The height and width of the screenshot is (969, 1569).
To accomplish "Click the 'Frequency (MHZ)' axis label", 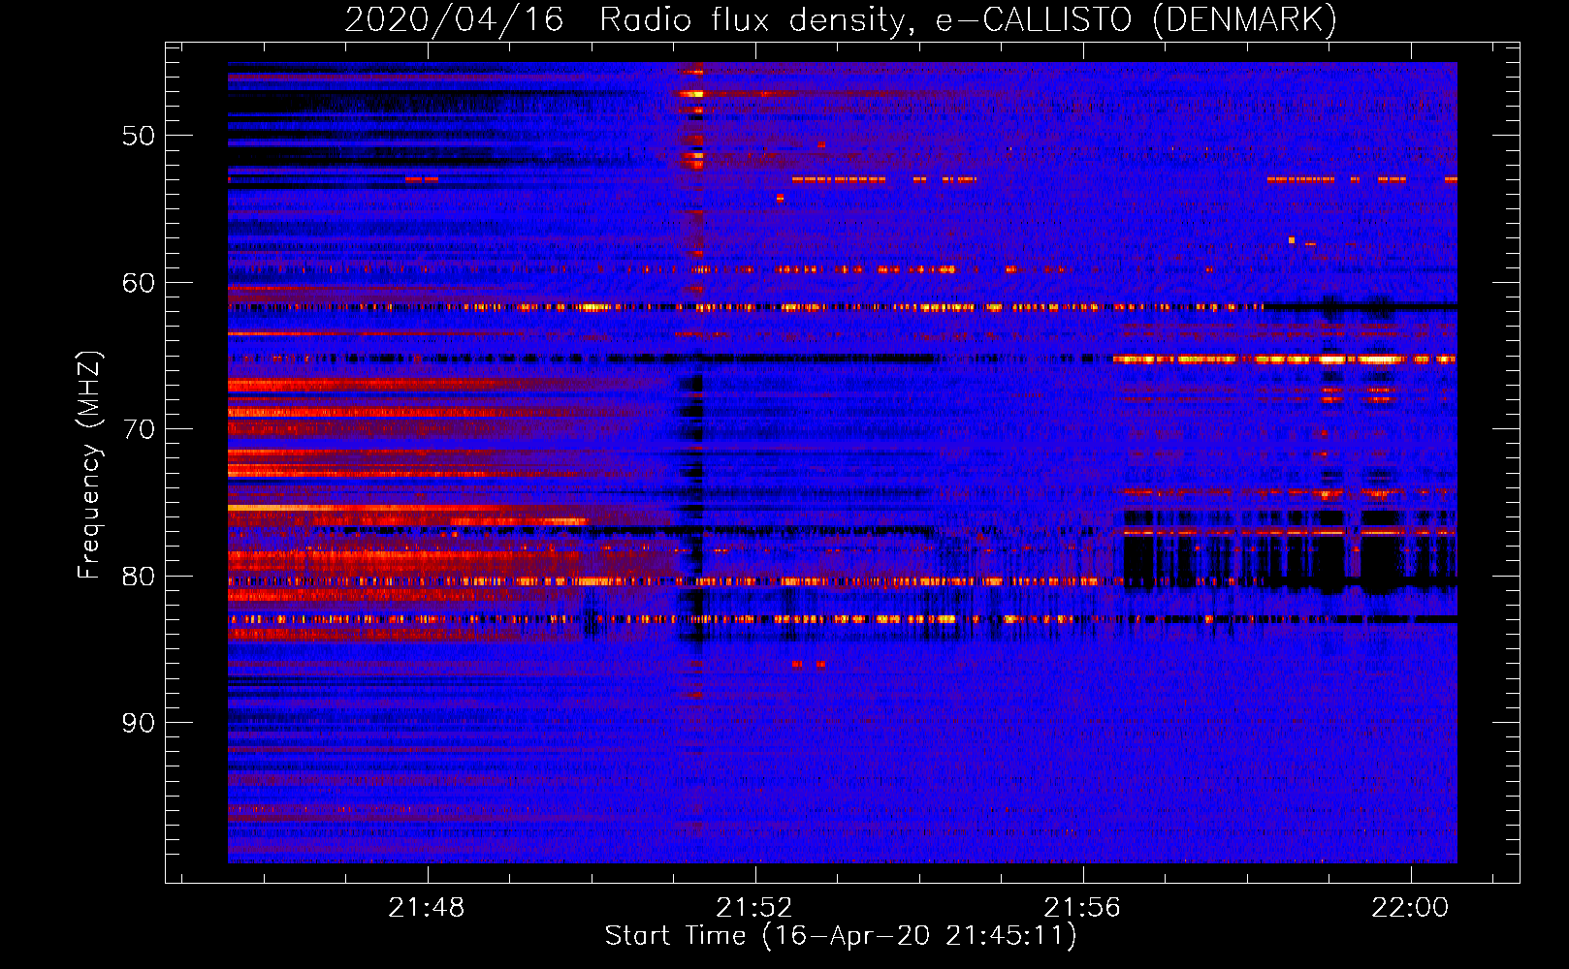I will (89, 464).
